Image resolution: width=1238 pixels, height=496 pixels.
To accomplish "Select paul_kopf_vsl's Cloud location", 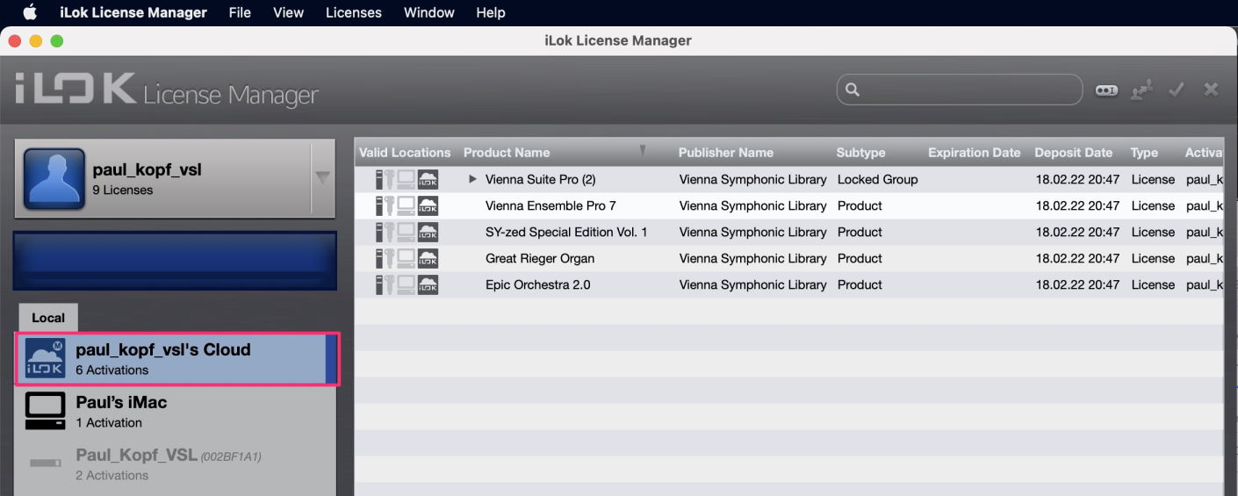I will pos(176,358).
